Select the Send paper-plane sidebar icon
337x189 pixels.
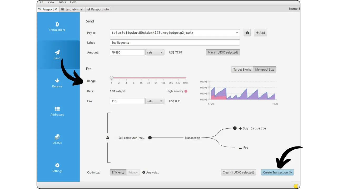(x=57, y=52)
